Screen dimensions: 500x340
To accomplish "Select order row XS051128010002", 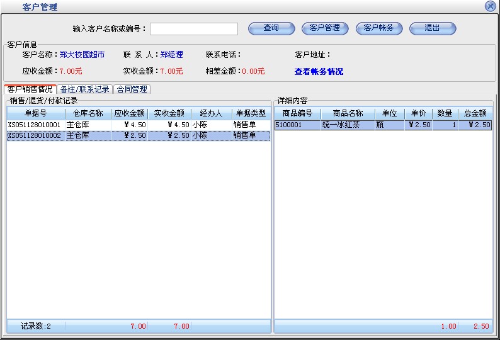I will (x=35, y=135).
